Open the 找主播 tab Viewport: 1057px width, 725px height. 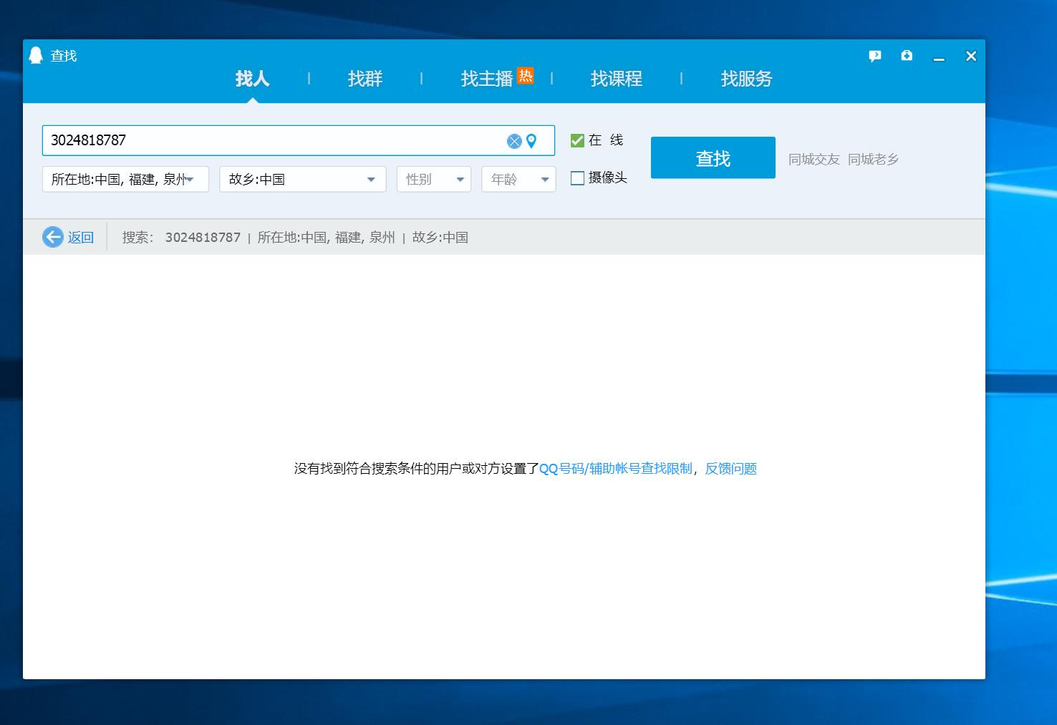tap(487, 79)
